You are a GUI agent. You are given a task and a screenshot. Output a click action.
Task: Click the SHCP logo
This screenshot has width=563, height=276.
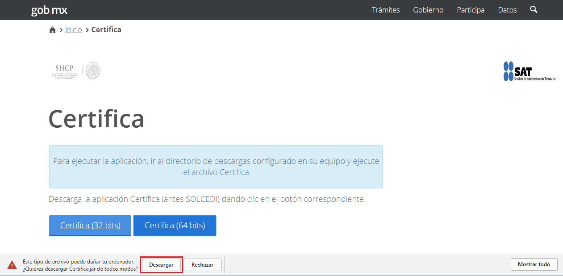click(x=76, y=71)
